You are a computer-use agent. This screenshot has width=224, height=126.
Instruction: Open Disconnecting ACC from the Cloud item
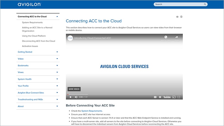(38, 41)
